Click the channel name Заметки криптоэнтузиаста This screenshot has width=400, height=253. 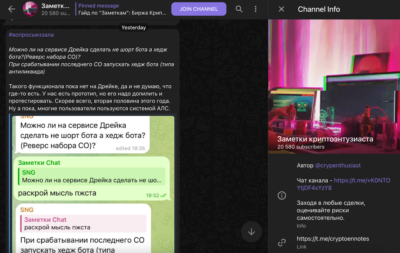point(325,139)
